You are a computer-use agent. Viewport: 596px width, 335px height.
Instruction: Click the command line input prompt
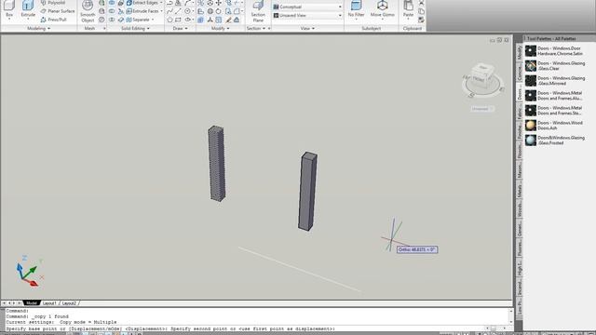245,328
